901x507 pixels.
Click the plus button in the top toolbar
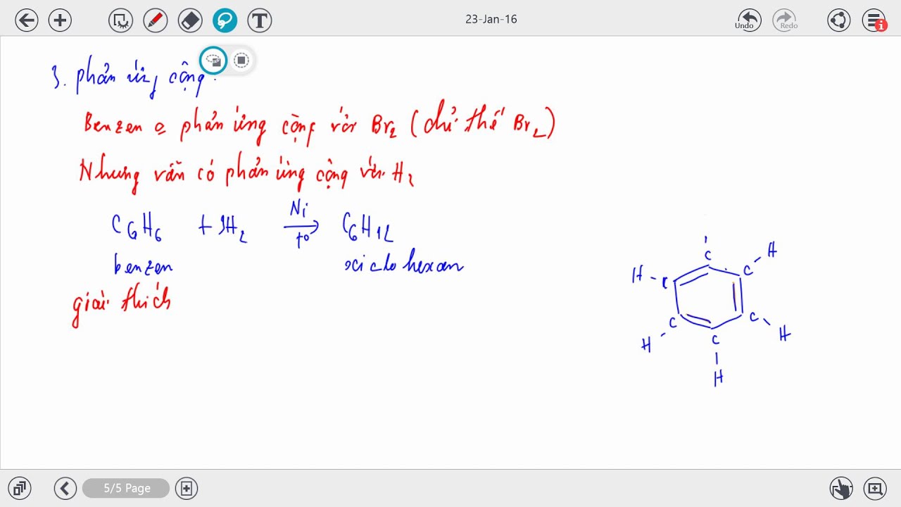[60, 20]
